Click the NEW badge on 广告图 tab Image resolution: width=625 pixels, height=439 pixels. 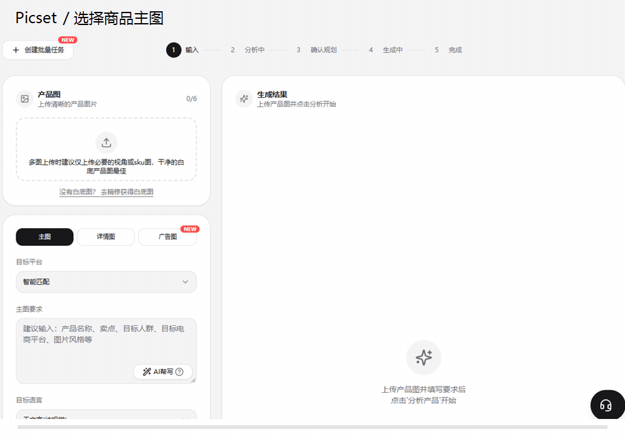(x=190, y=230)
